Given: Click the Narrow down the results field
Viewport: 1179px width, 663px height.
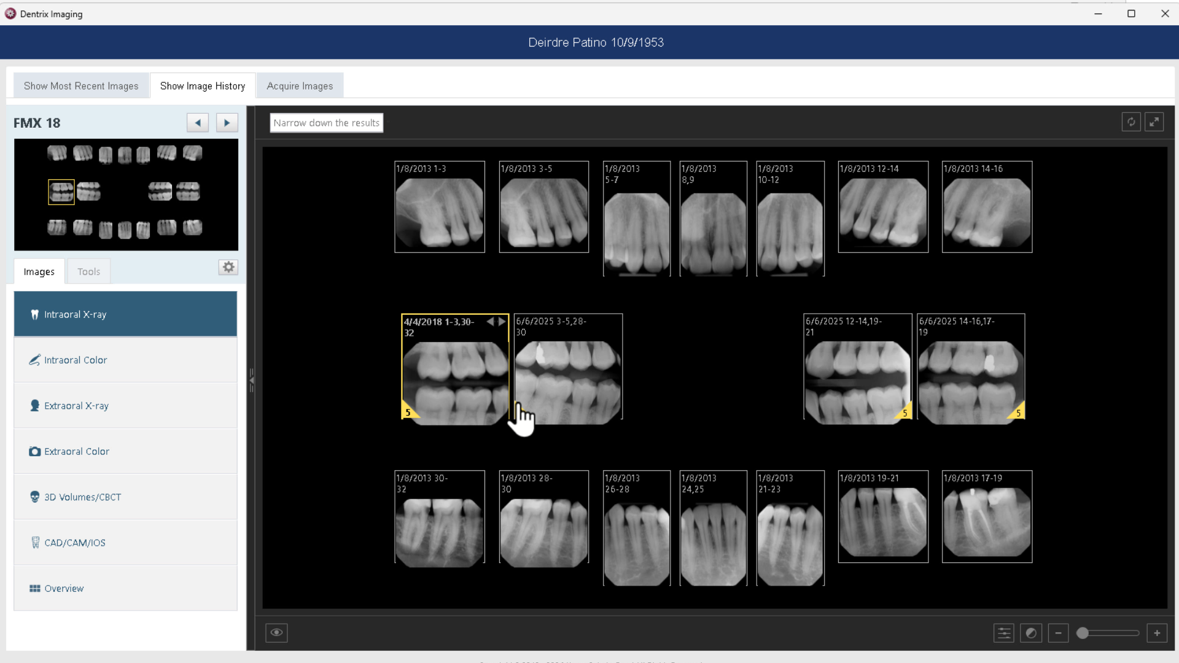Looking at the screenshot, I should click(326, 123).
